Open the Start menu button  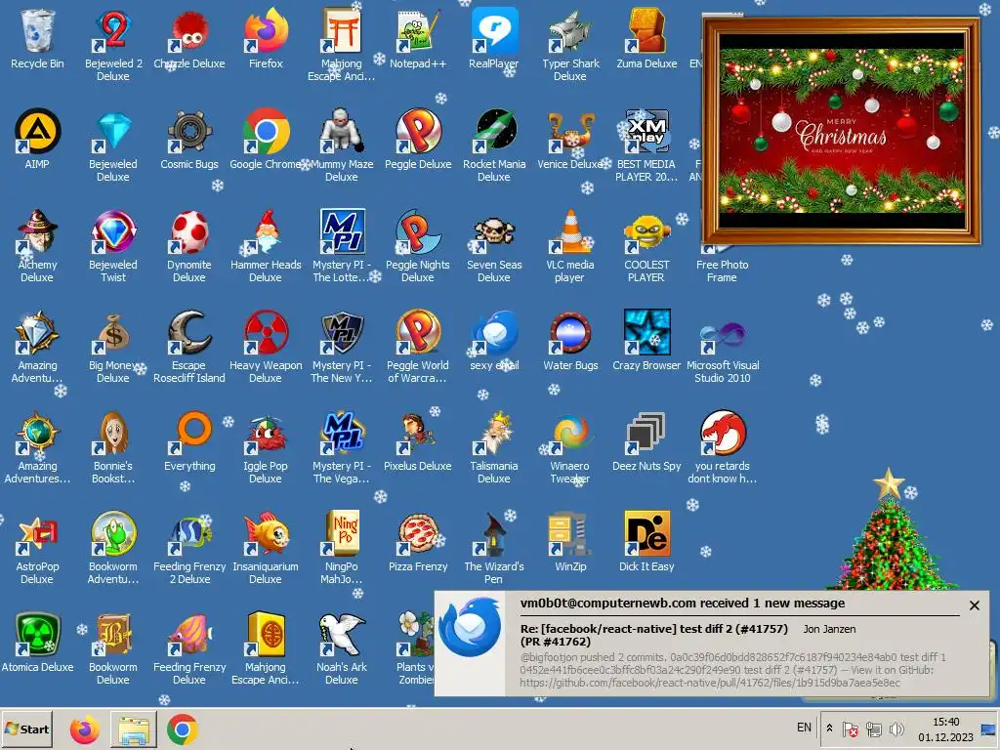click(26, 729)
